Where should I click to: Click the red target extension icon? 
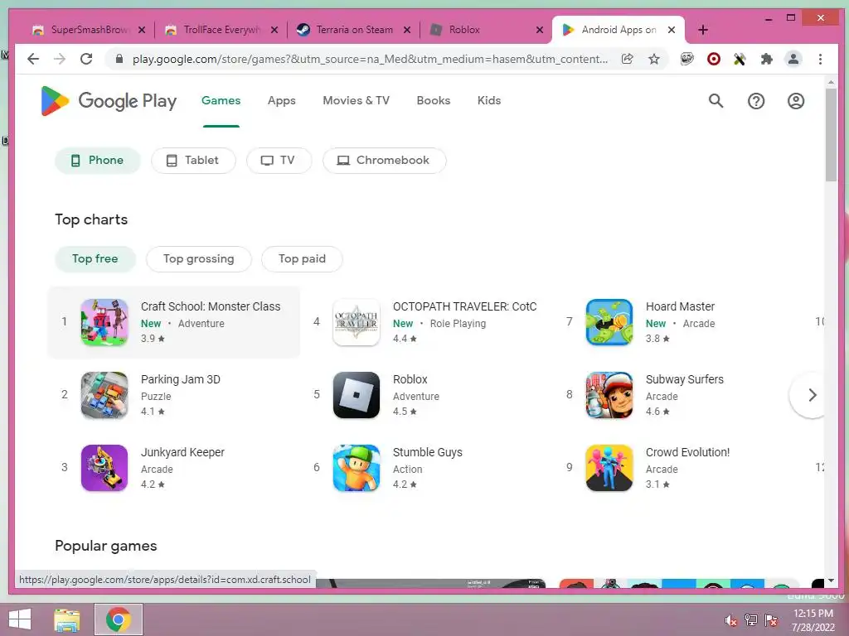point(714,59)
